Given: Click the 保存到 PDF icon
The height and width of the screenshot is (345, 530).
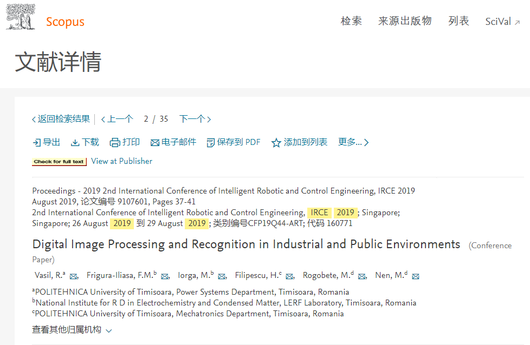Looking at the screenshot, I should [x=210, y=143].
